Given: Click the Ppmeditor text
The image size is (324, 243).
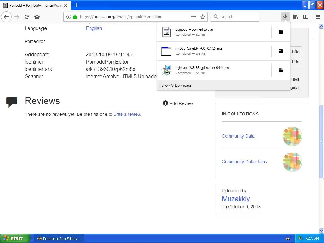Looking at the screenshot, I should 35,41.
